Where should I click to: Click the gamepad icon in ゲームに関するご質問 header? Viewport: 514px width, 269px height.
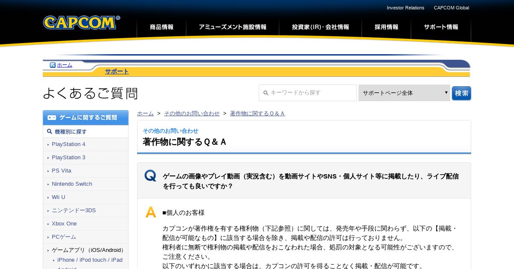tap(52, 117)
